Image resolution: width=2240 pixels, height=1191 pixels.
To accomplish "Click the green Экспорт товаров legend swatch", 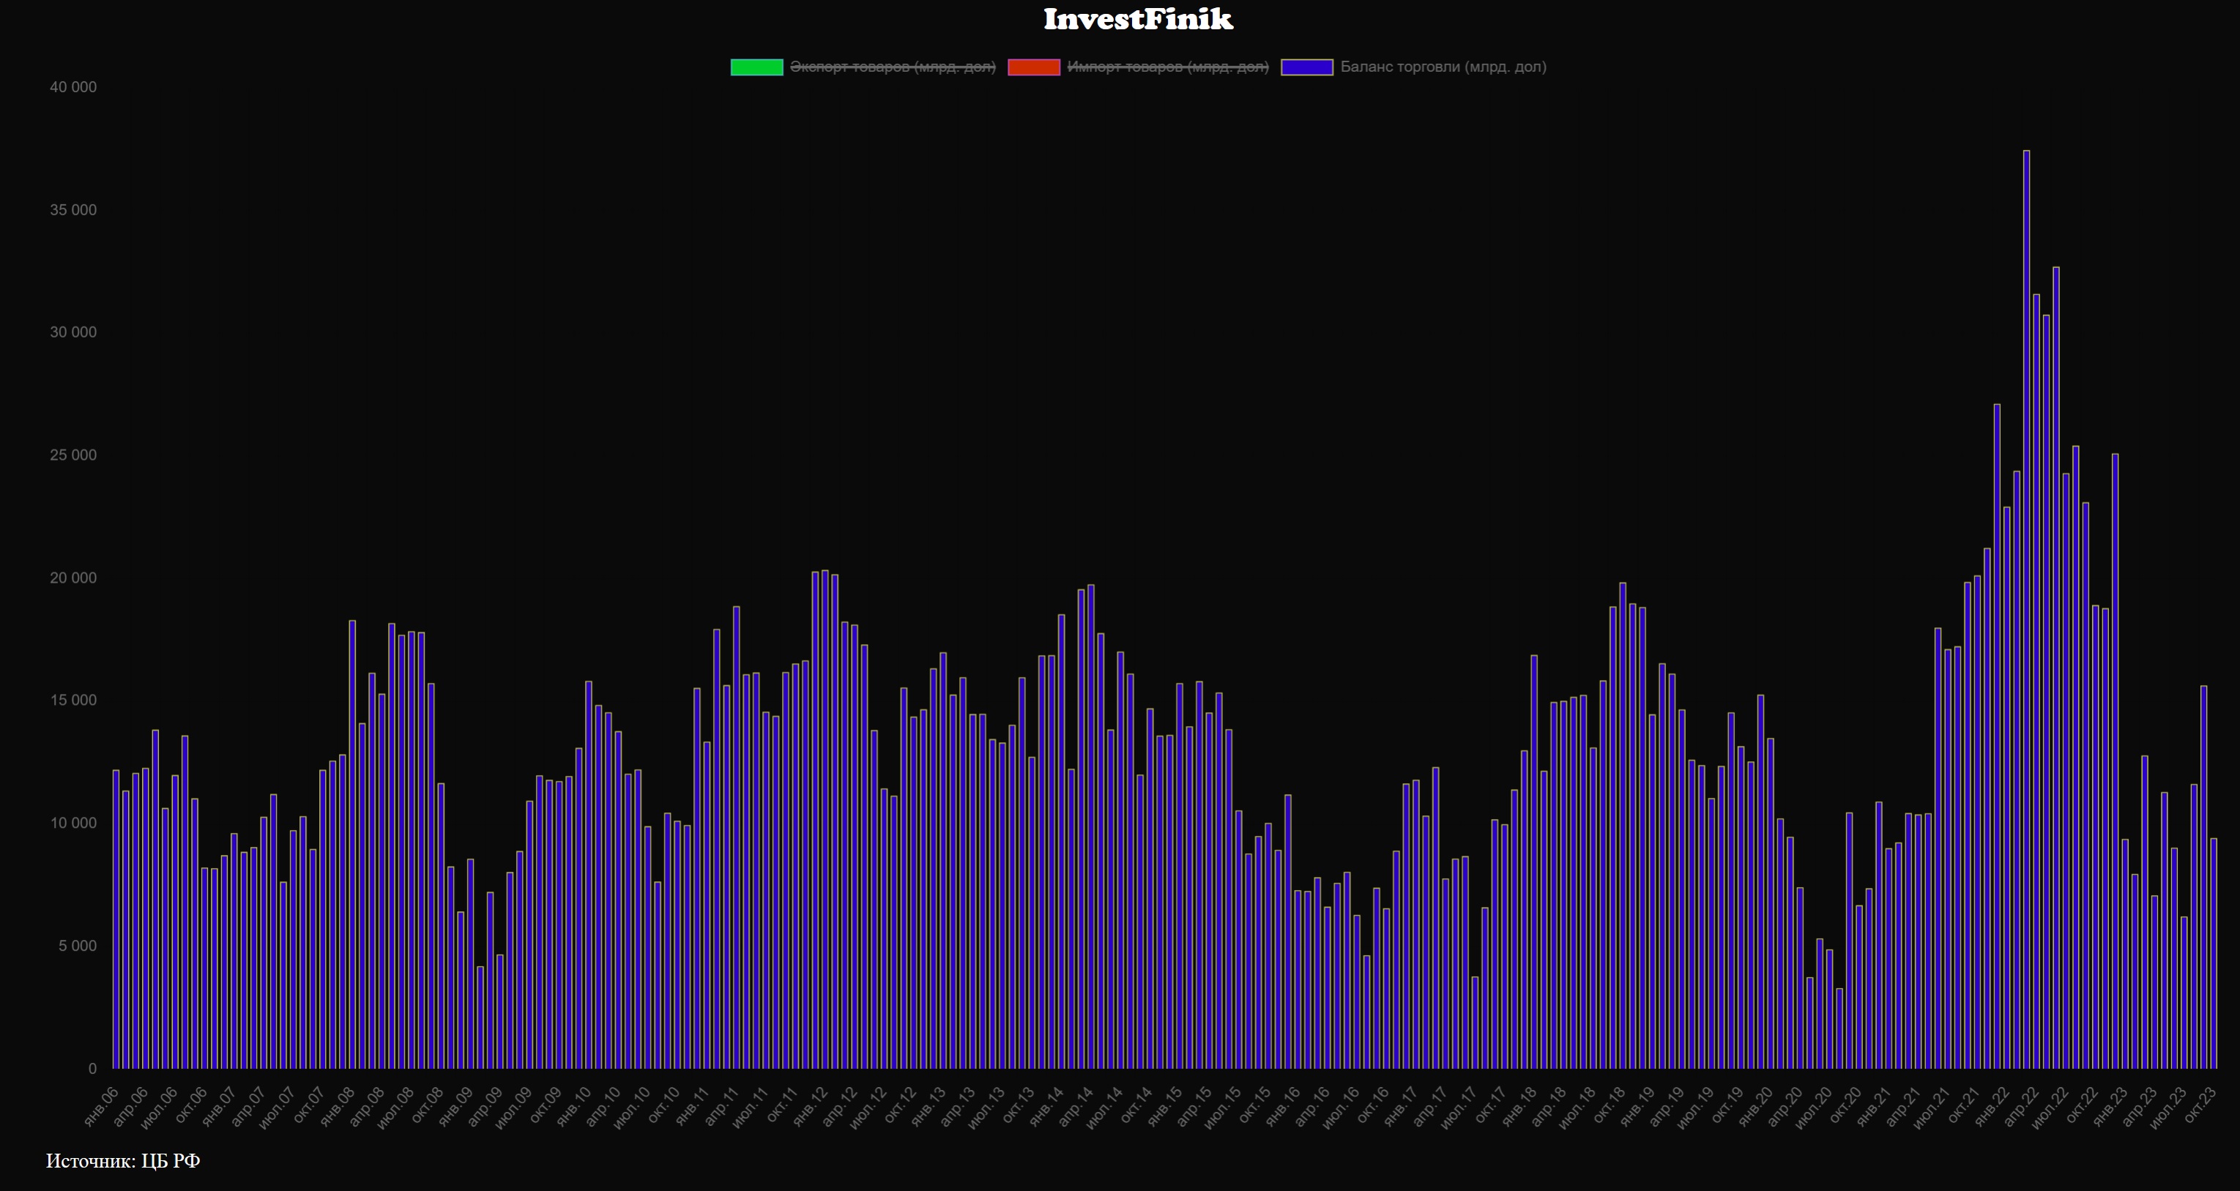I will tap(756, 67).
